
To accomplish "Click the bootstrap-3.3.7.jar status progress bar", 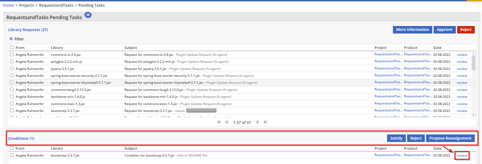I will (201, 111).
